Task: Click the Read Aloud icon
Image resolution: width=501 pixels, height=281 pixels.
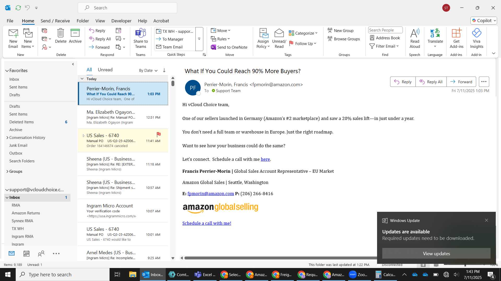Action: point(415,33)
